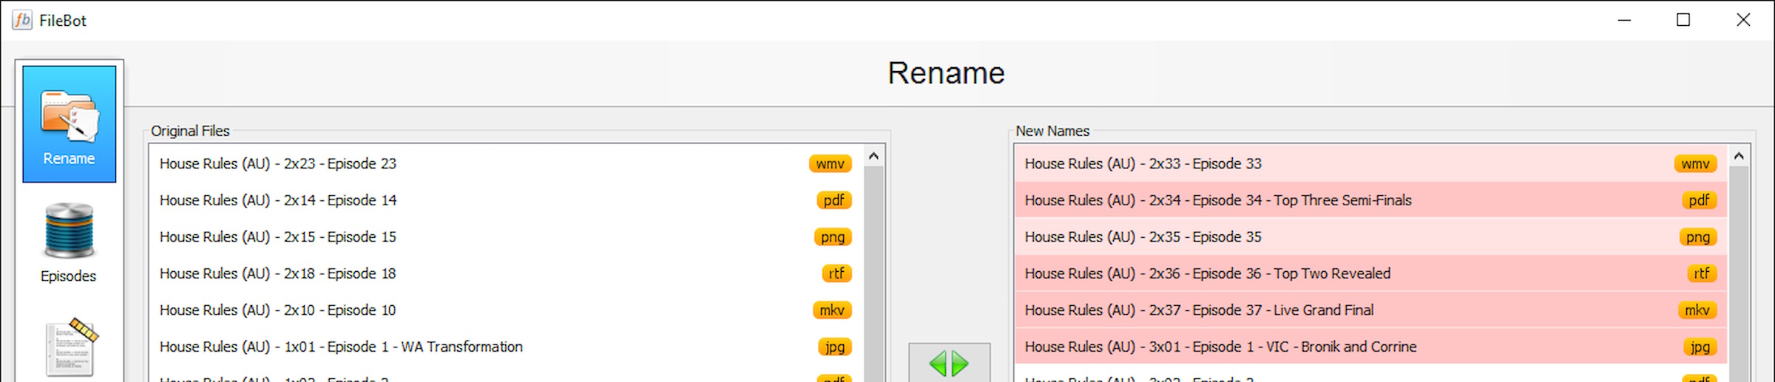The height and width of the screenshot is (382, 1775).
Task: Click the FileBot app icon in title bar
Action: tap(22, 20)
